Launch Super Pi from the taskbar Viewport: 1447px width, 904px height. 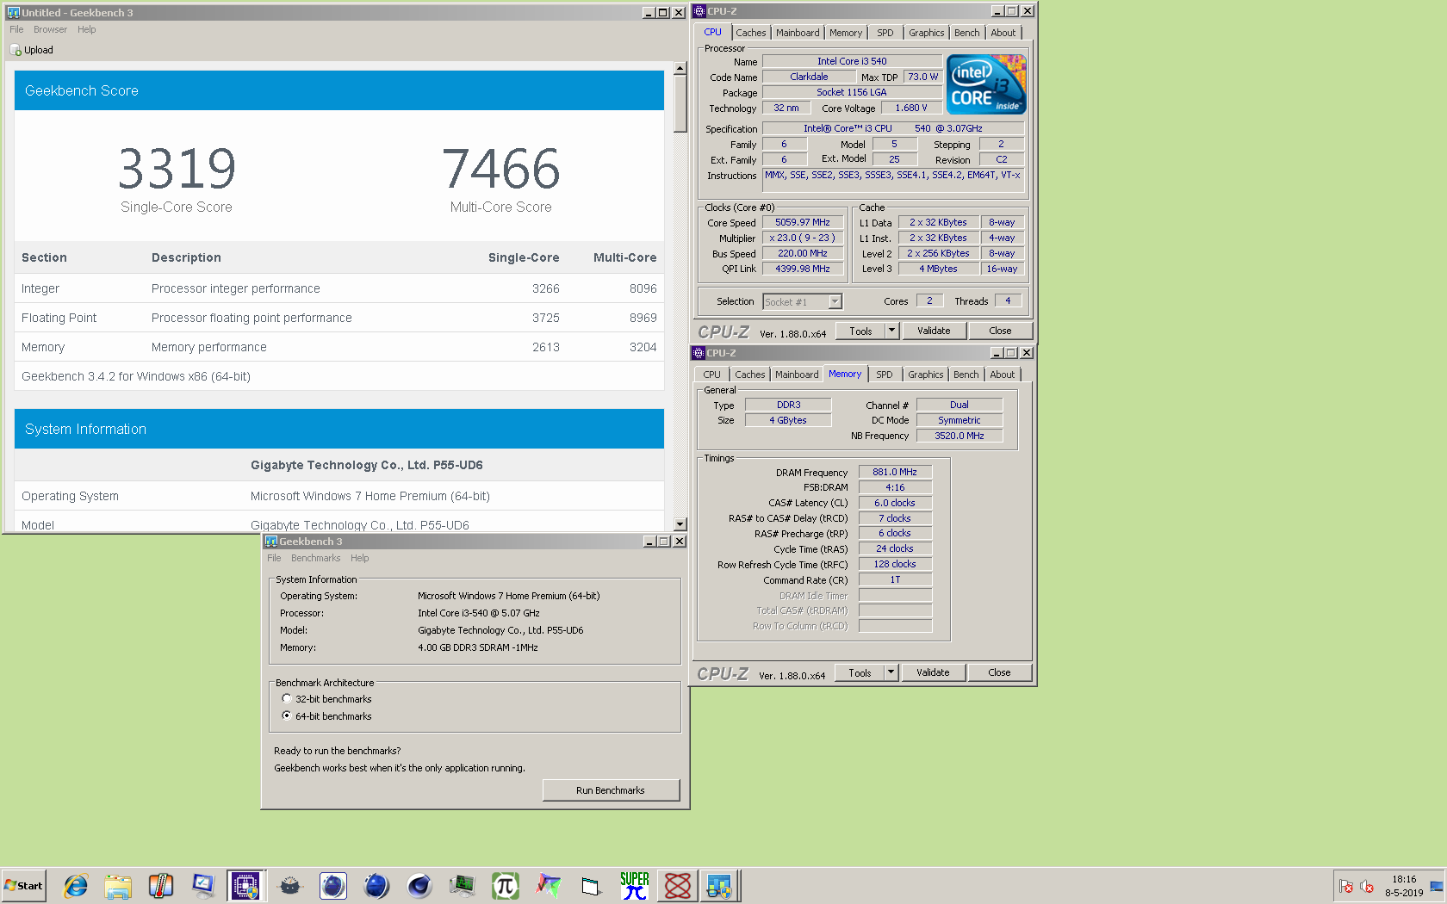click(x=635, y=885)
